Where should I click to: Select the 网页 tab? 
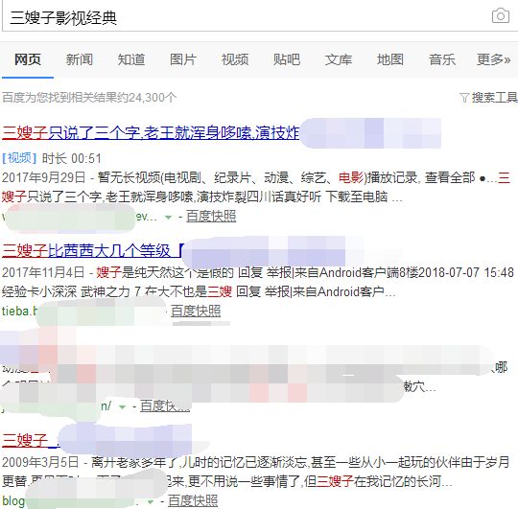pyautogui.click(x=28, y=59)
